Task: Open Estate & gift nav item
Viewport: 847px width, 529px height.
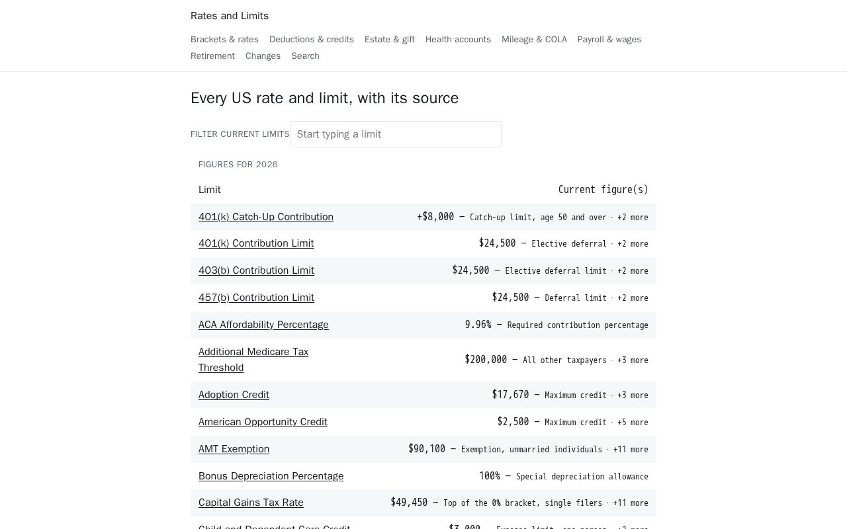Action: tap(390, 40)
